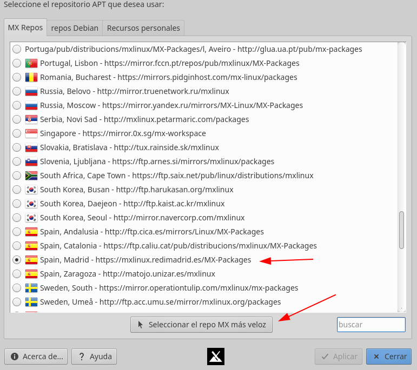Click the Spanish flag on Andalusia row
417x370 pixels.
31,232
